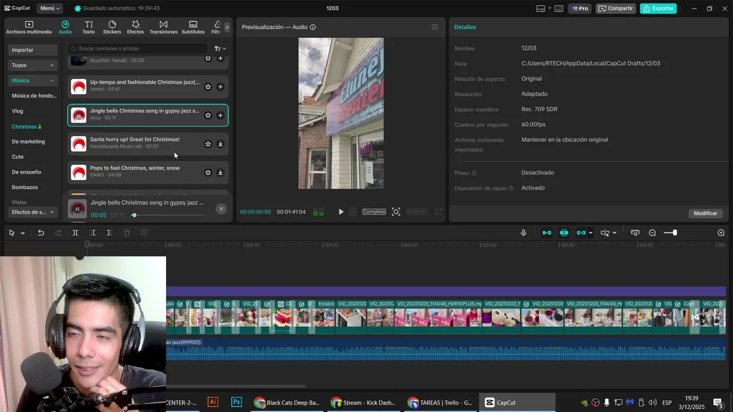Expand the Efectos de sonido category
Screen dimensions: 733x412
click(33, 212)
